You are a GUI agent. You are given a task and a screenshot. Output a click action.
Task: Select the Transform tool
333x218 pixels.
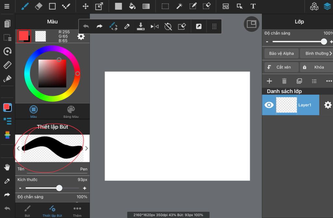(x=99, y=6)
